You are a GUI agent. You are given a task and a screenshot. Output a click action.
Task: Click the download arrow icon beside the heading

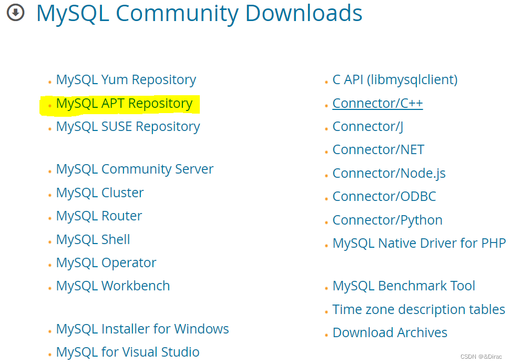[x=15, y=12]
